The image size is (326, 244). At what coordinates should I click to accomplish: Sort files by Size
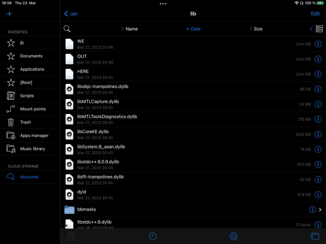256,29
